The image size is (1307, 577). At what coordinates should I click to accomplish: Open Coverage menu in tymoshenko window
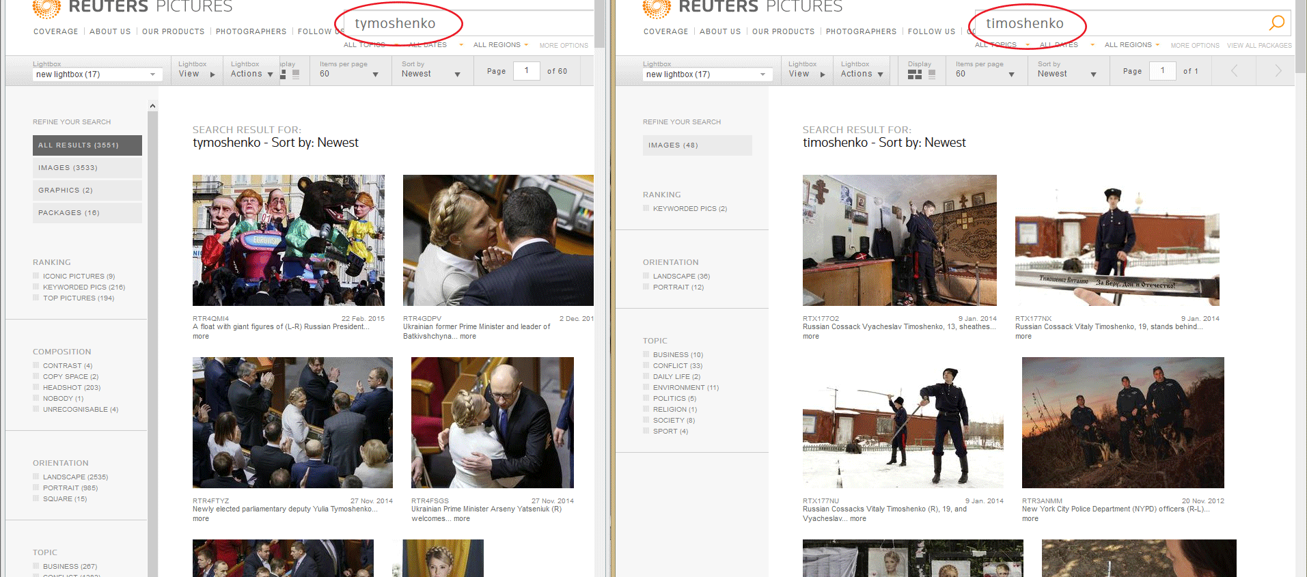(56, 31)
